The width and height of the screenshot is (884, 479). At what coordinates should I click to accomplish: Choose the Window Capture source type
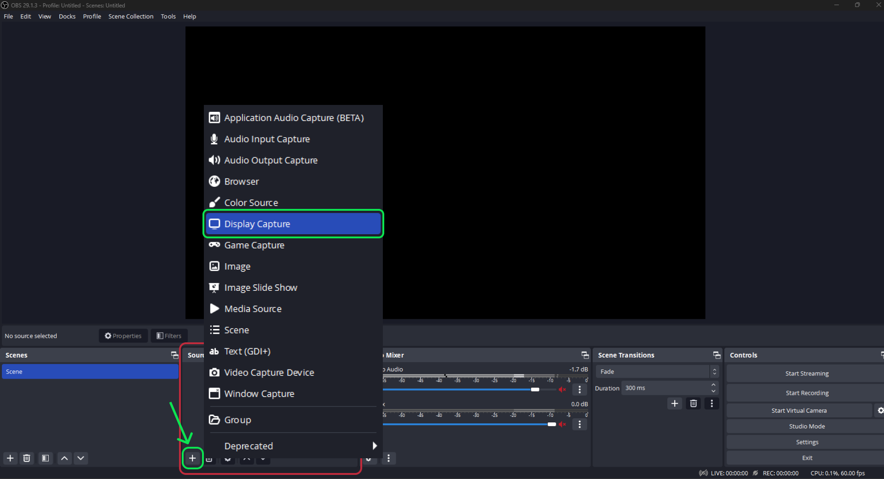[x=259, y=393]
